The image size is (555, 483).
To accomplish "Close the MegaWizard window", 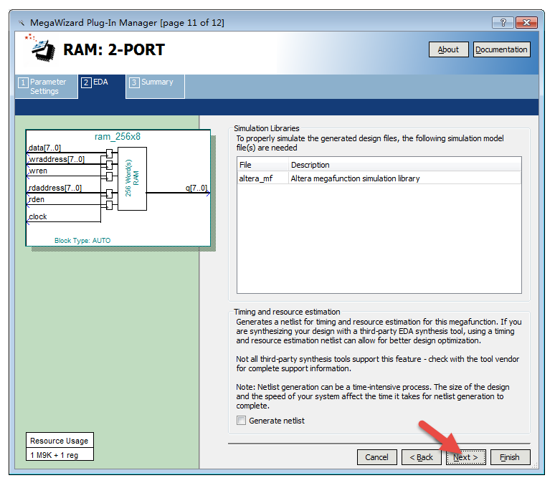I will tap(527, 23).
